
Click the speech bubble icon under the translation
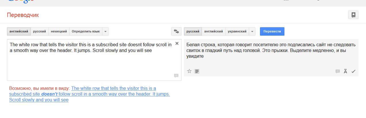coord(338,71)
